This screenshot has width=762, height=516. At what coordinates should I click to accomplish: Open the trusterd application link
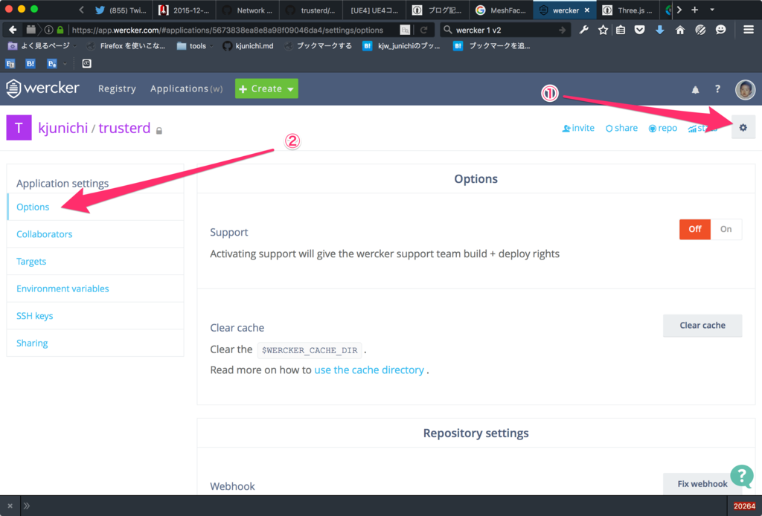(x=124, y=128)
